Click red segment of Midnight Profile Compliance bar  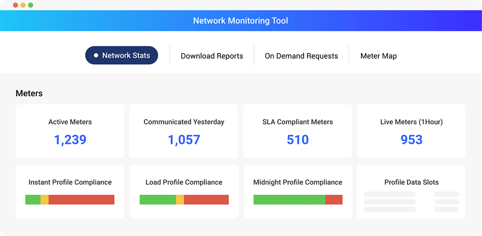334,199
